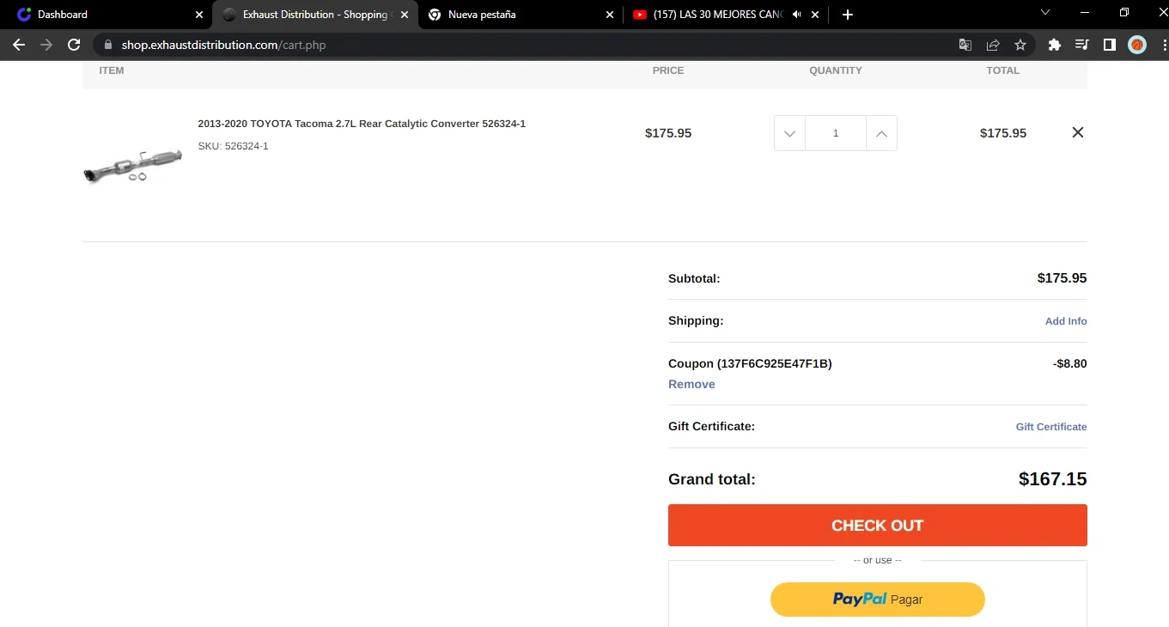Click the site lock icon in the address bar
This screenshot has width=1169, height=627.
pyautogui.click(x=108, y=45)
